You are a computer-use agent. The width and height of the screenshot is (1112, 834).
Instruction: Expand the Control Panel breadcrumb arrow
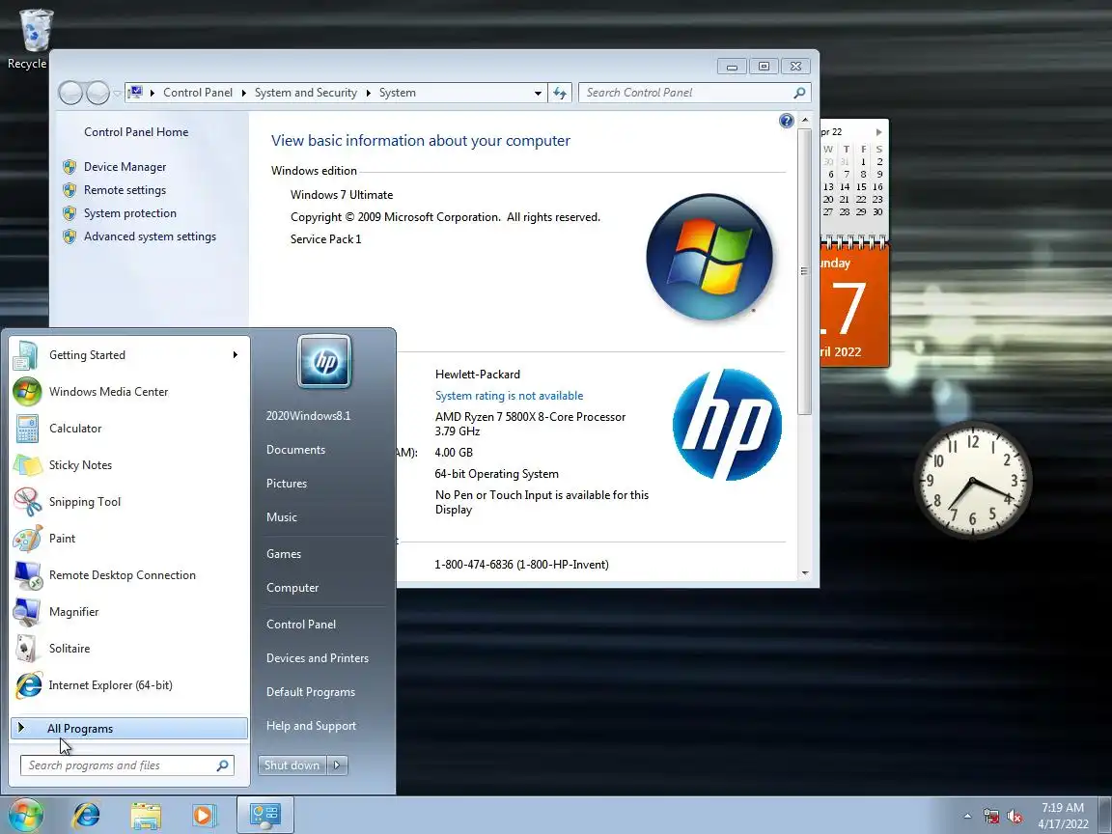click(244, 93)
